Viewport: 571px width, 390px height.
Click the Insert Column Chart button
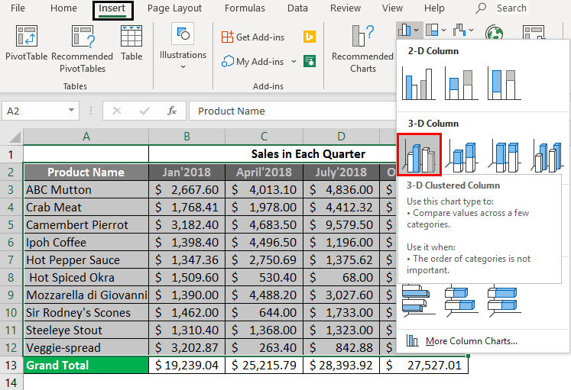click(409, 30)
